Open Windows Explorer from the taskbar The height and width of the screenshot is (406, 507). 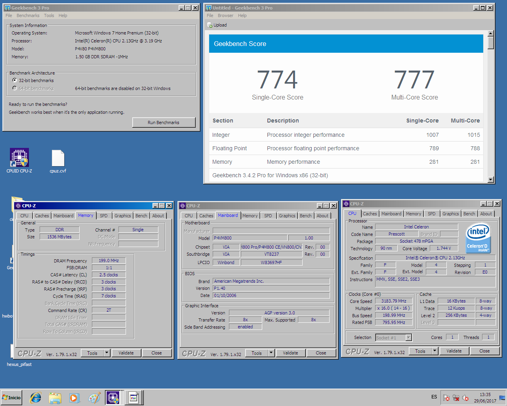click(55, 398)
